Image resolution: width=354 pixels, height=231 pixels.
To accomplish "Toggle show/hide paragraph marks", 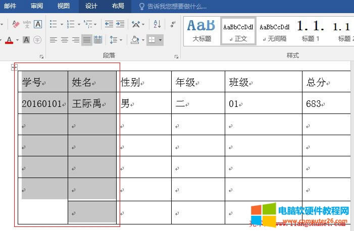I will coord(173,24).
